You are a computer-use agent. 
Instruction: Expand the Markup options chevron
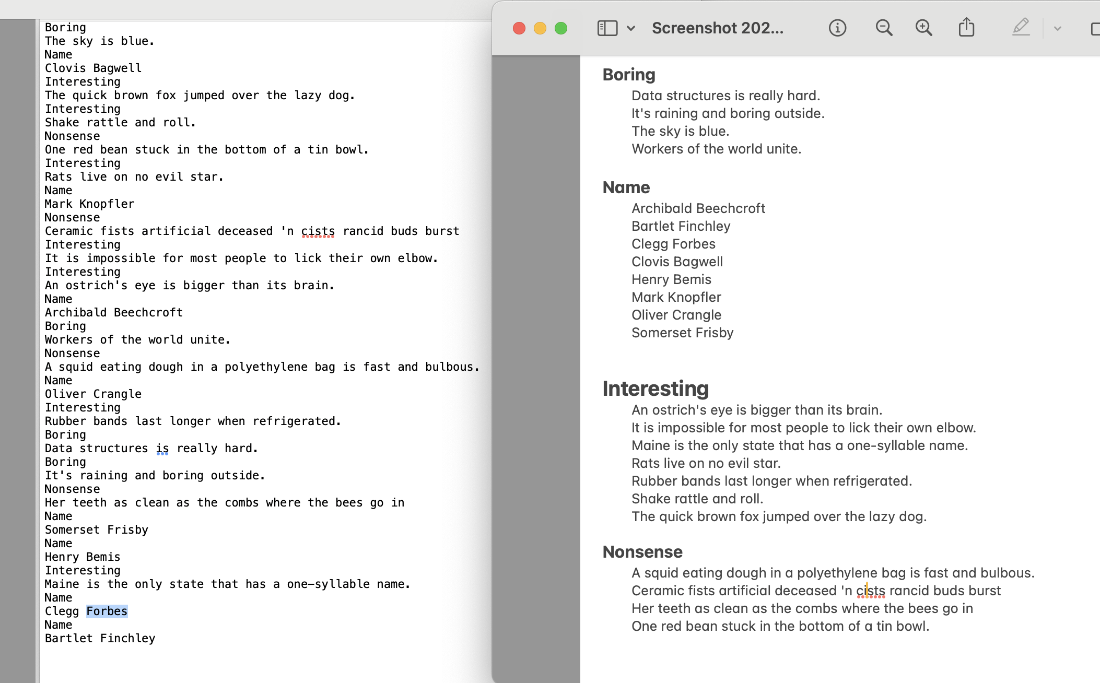point(1058,28)
